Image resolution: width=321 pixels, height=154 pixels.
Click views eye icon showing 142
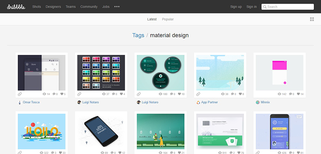coord(279,94)
